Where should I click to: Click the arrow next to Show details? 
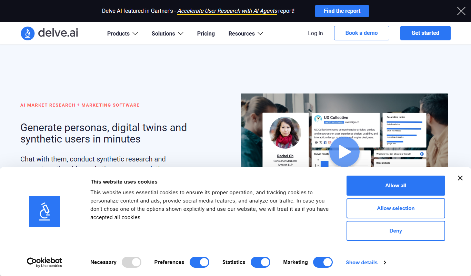coord(385,263)
